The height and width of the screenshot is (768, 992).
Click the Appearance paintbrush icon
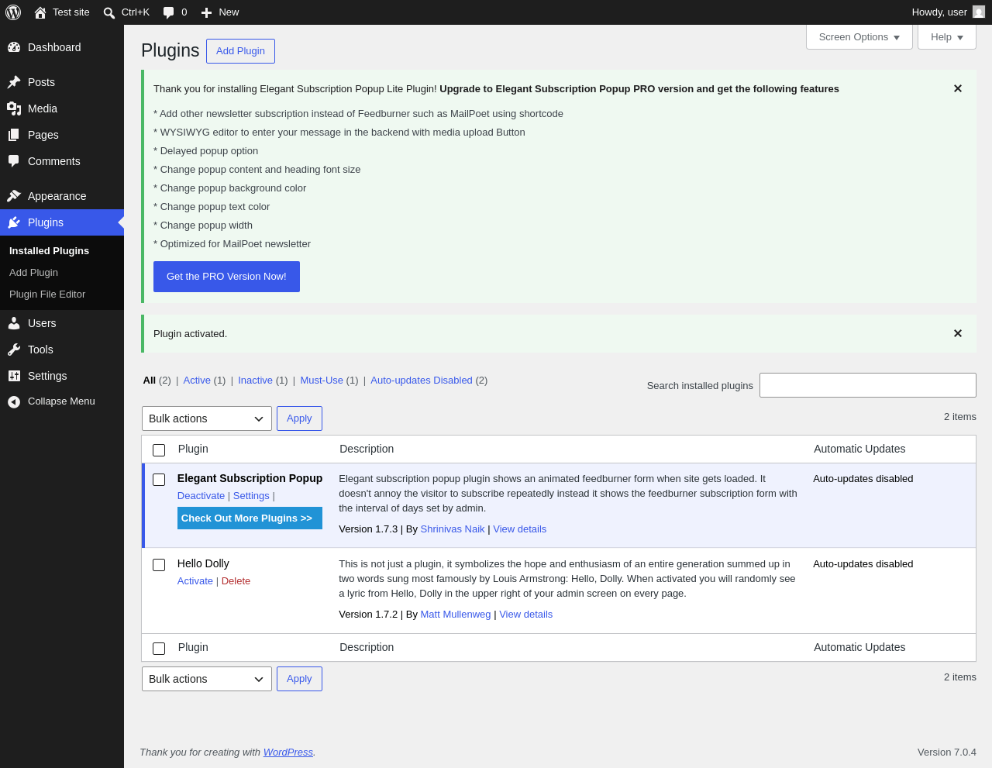14,196
